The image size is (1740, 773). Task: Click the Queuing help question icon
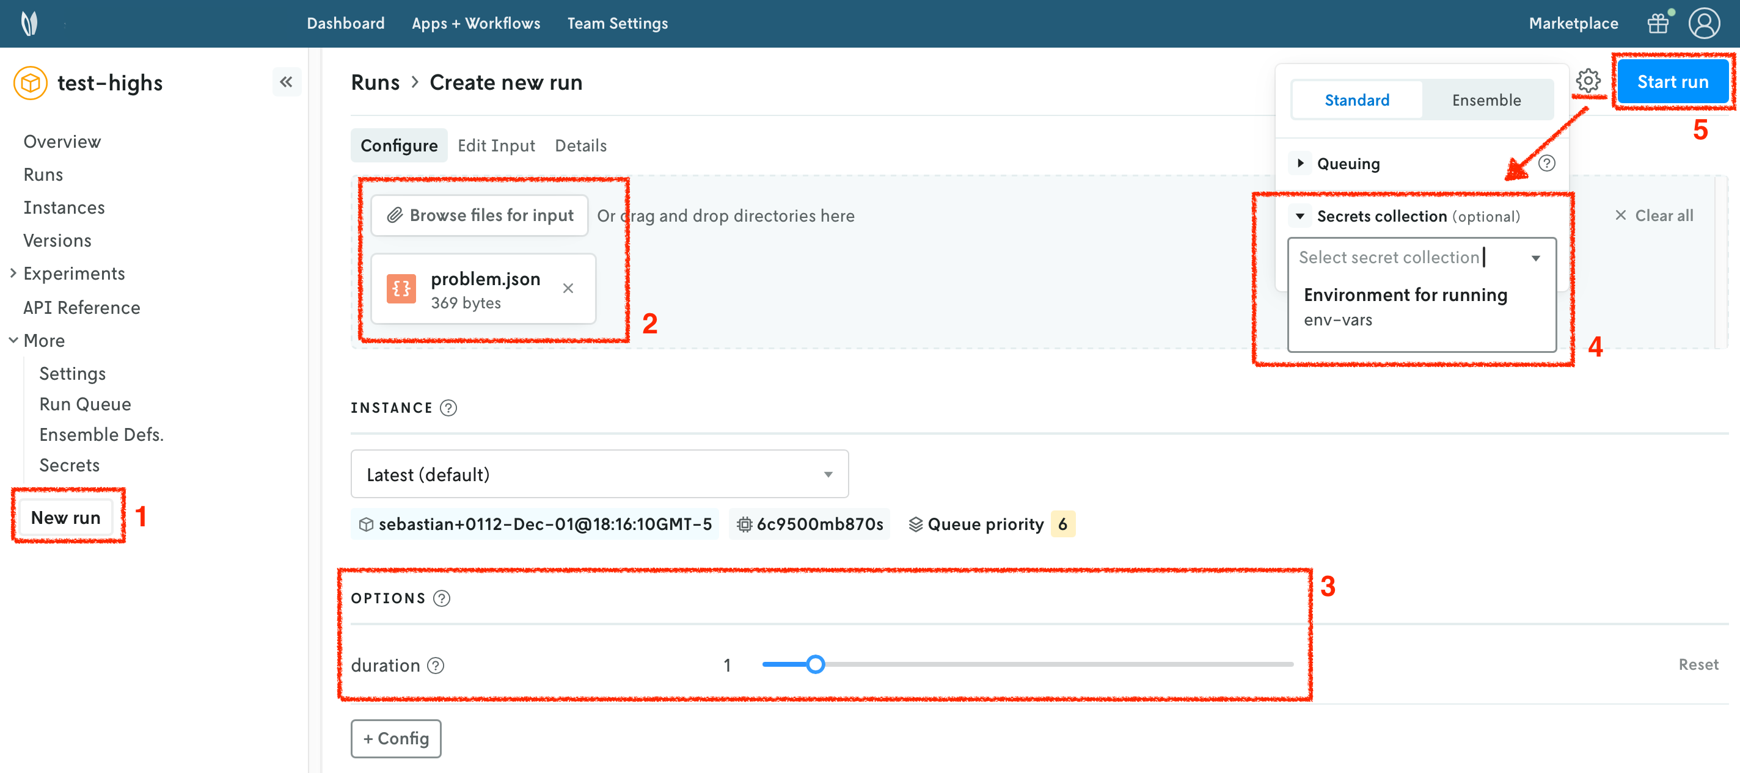point(1546,164)
